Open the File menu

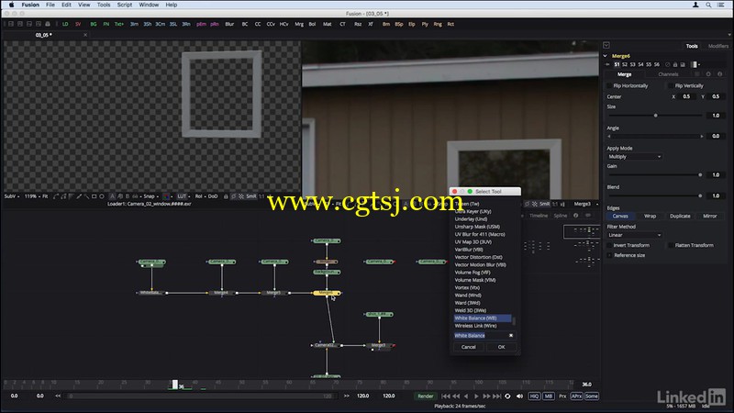(50, 5)
